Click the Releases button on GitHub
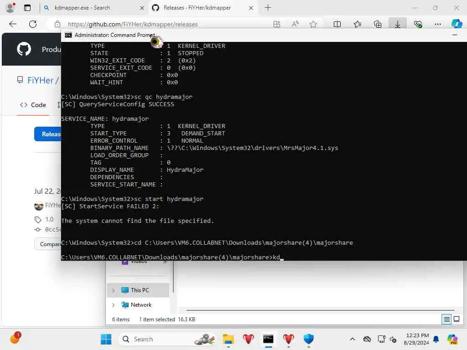 click(47, 134)
